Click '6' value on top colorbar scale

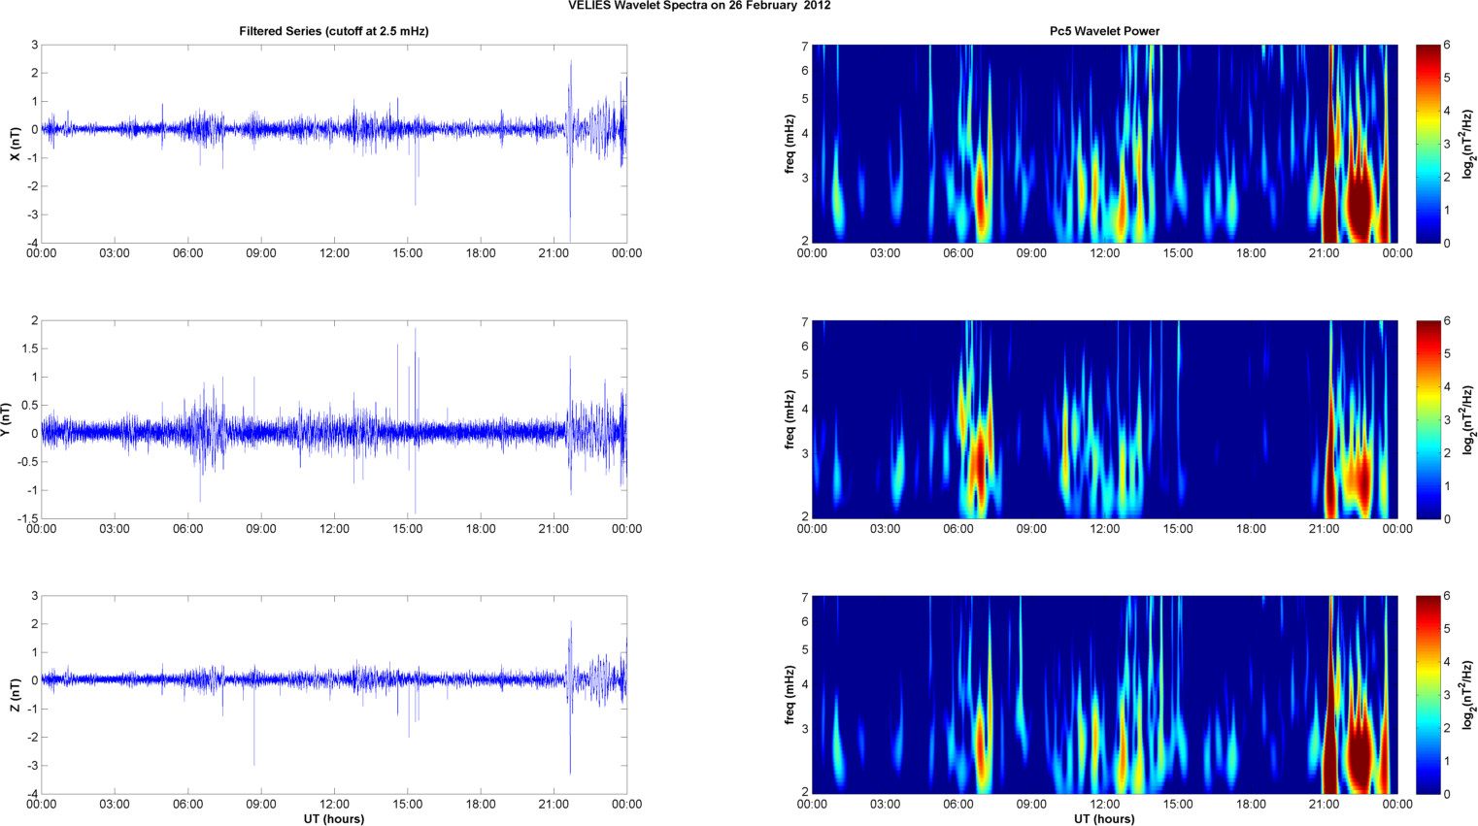tap(1447, 46)
